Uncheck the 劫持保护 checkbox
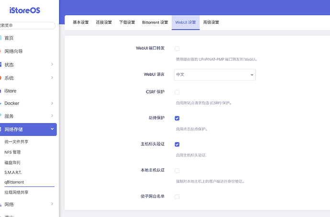Viewport: 330px width, 217px height. pos(177,118)
